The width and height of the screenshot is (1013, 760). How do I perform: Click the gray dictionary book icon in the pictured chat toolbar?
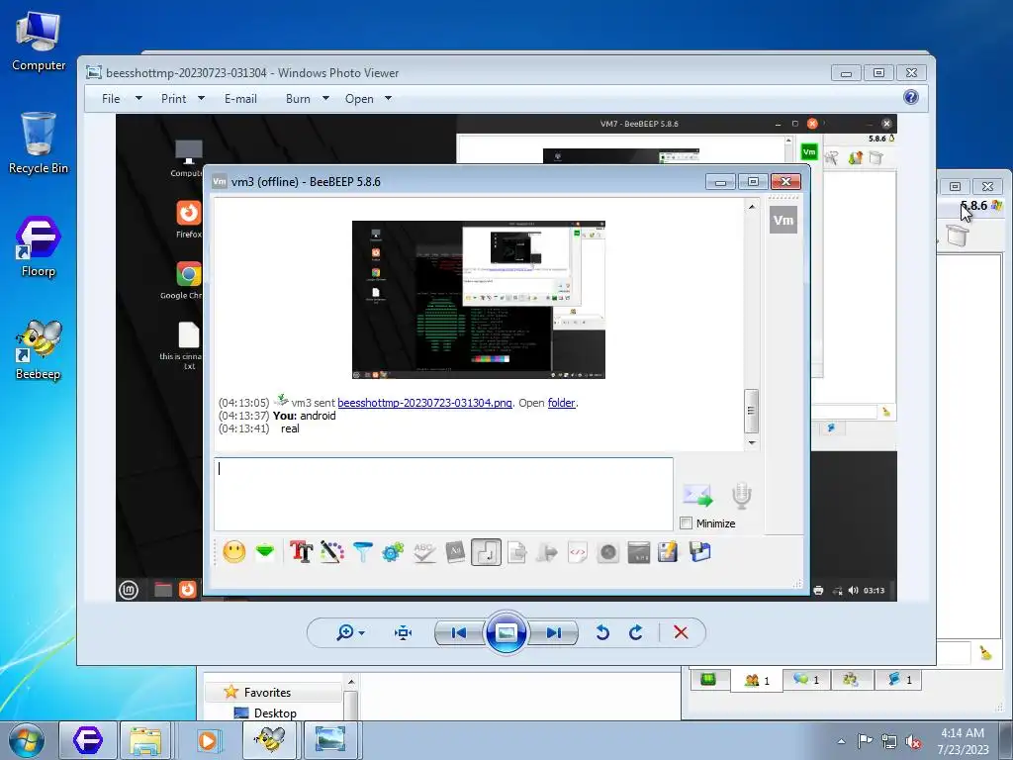pyautogui.click(x=455, y=552)
